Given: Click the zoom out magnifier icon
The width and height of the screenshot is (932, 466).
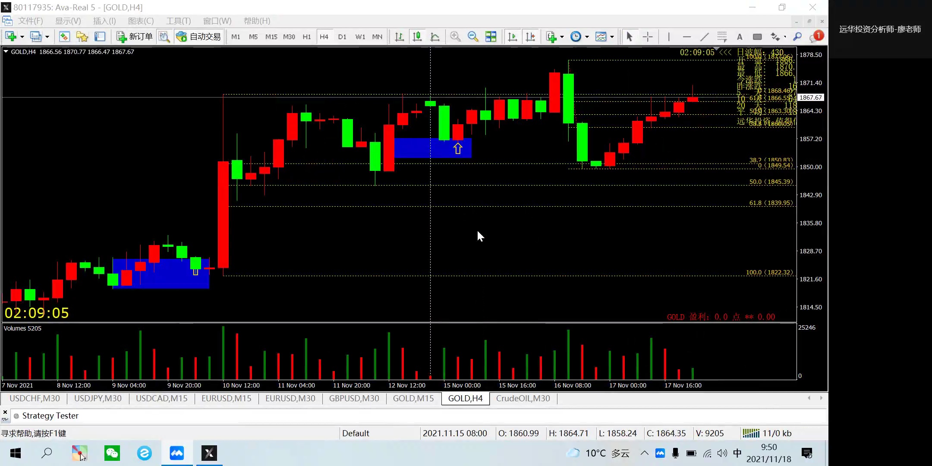Looking at the screenshot, I should (x=472, y=37).
